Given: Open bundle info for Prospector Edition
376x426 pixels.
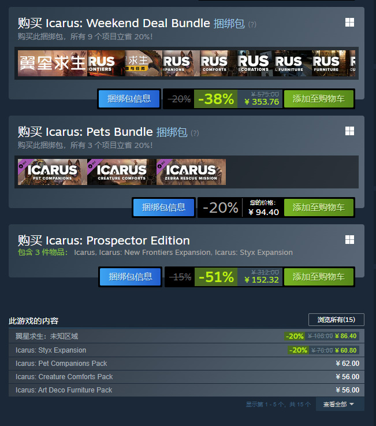Looking at the screenshot, I should pos(131,277).
